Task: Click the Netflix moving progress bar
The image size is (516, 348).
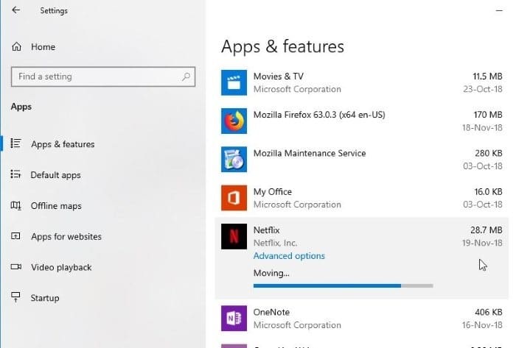Action: point(344,286)
